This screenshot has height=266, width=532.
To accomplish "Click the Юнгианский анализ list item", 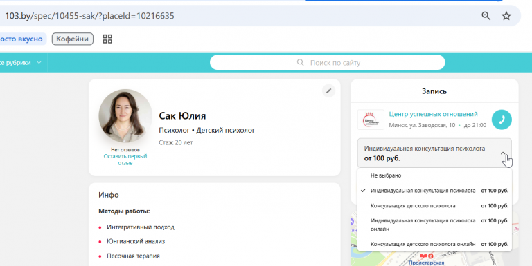I will click(x=136, y=241).
